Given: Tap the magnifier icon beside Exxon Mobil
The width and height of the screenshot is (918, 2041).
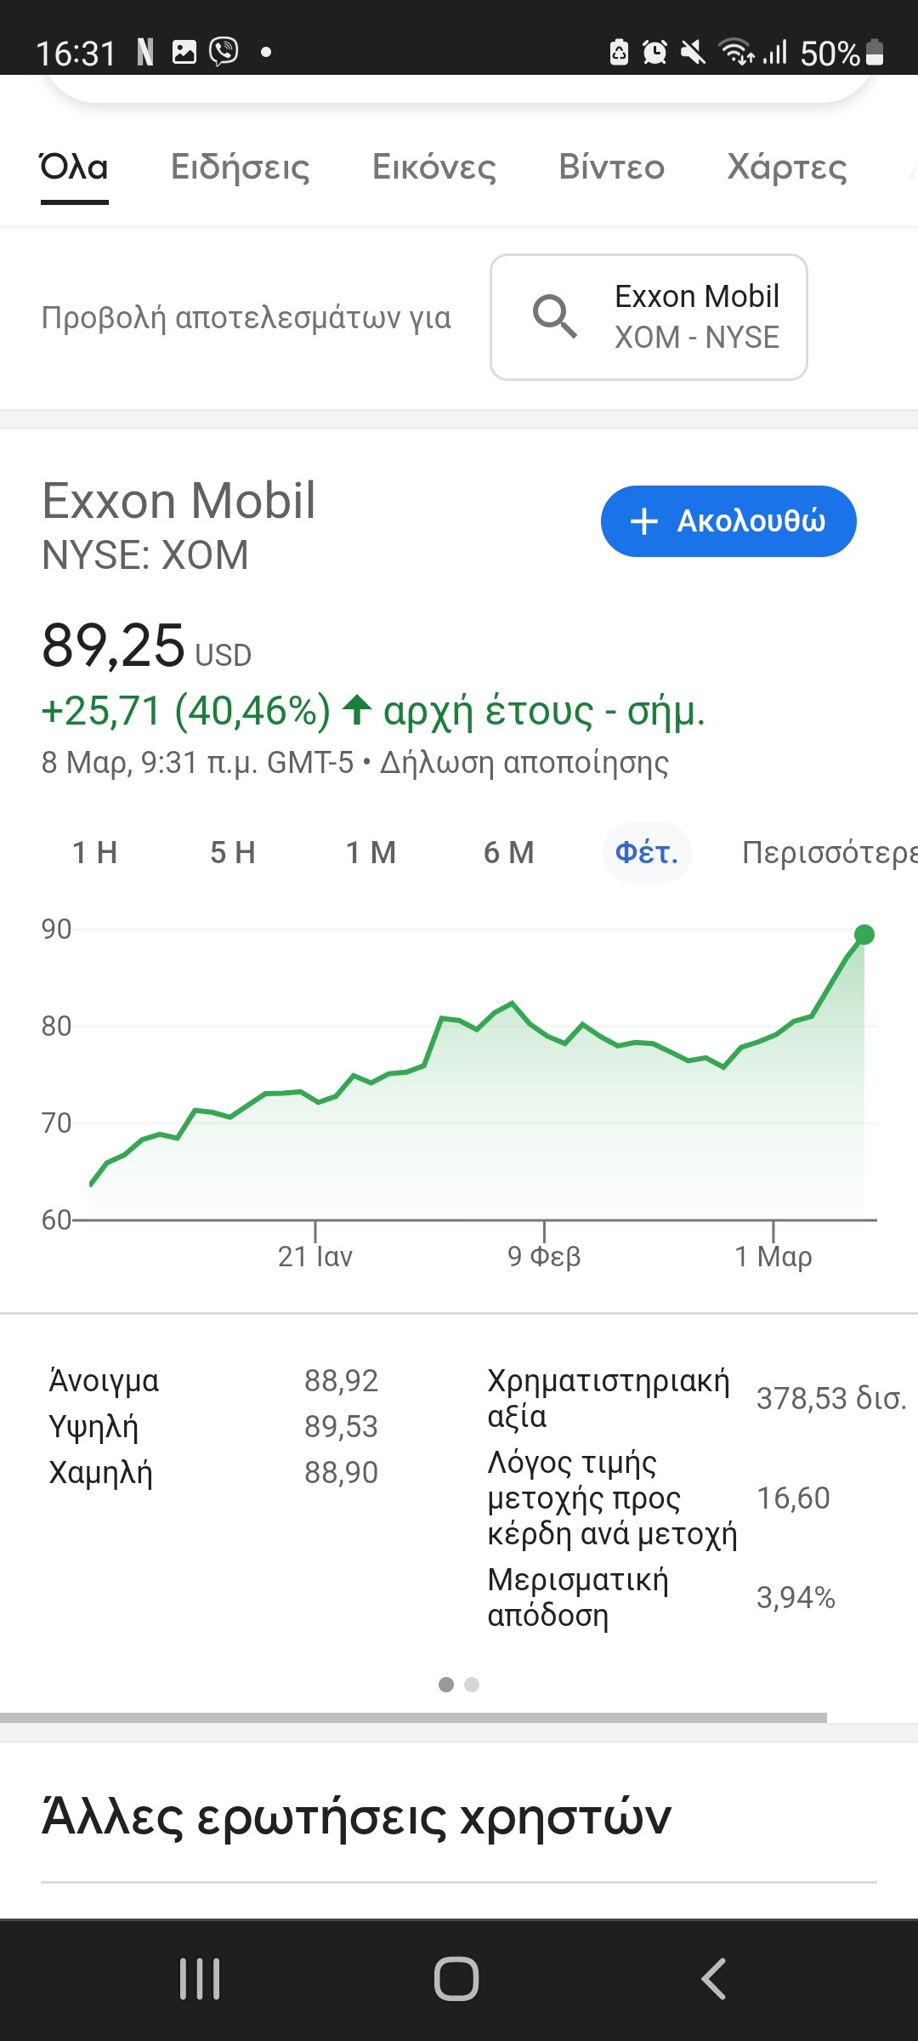Looking at the screenshot, I should click(555, 316).
